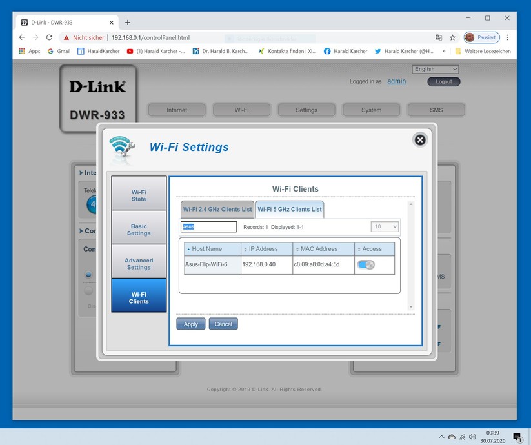This screenshot has height=445, width=531.
Task: Toggle access switch for Asus-Flip-WiFi-6
Action: (x=366, y=264)
